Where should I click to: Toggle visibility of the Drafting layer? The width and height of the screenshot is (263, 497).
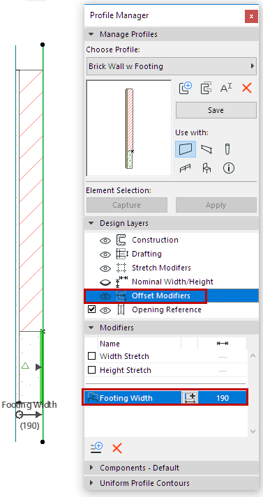pyautogui.click(x=105, y=254)
